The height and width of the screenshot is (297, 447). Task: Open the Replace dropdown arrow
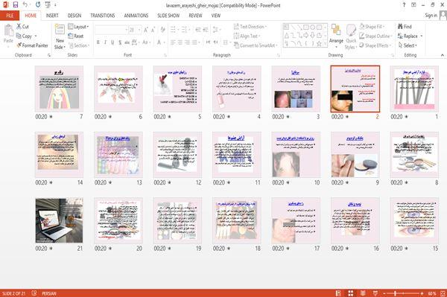422,36
